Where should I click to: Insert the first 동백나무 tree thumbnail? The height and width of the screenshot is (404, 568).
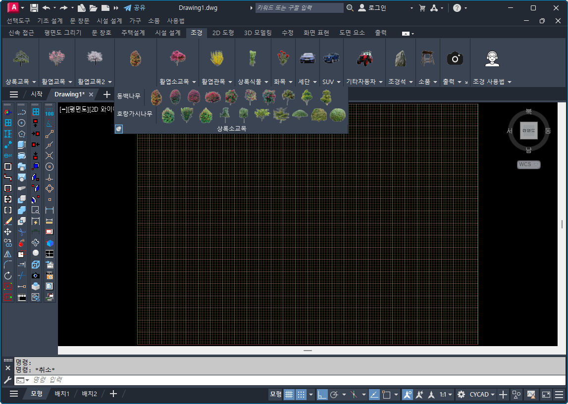[156, 97]
